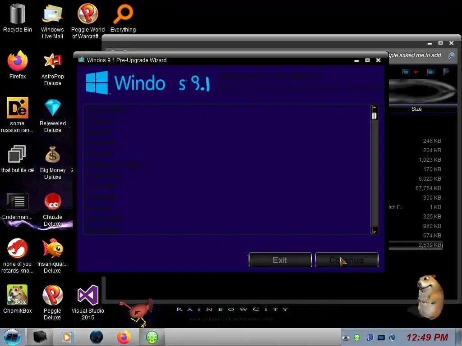Open the Big Money Deluxe icon
462x346 pixels.
(x=52, y=162)
